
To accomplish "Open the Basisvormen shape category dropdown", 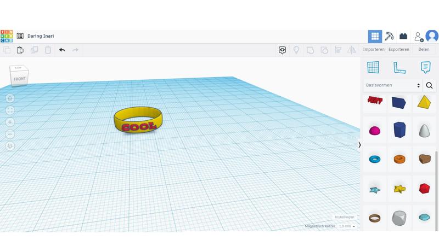I will 392,85.
